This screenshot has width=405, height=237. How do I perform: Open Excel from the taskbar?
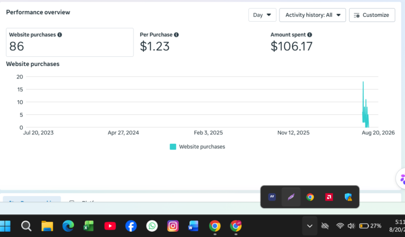pyautogui.click(x=89, y=226)
